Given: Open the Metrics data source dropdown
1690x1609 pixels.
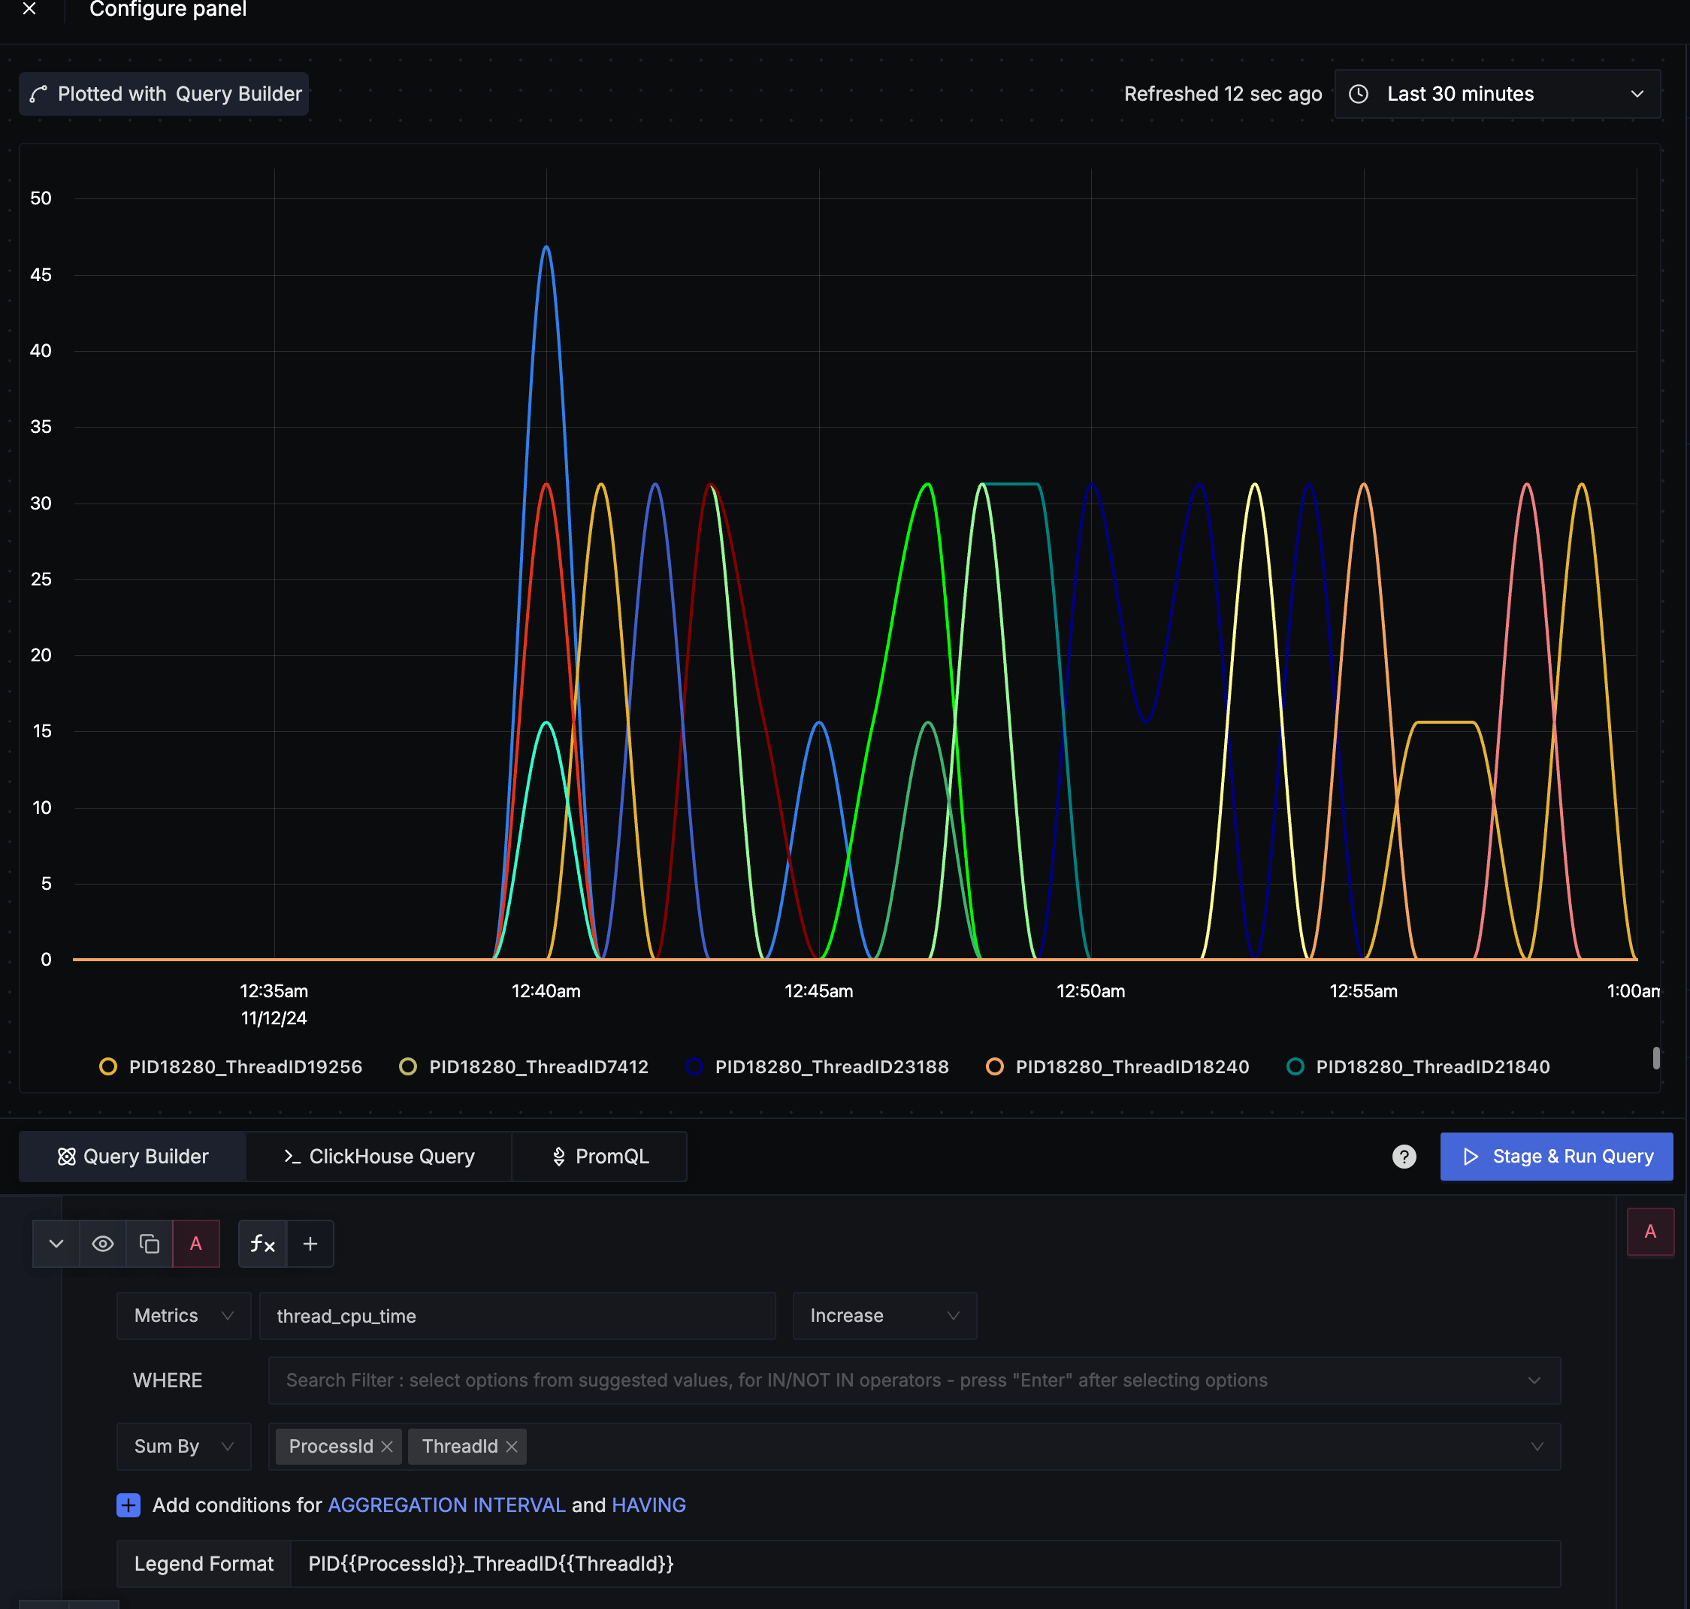Looking at the screenshot, I should coord(183,1316).
